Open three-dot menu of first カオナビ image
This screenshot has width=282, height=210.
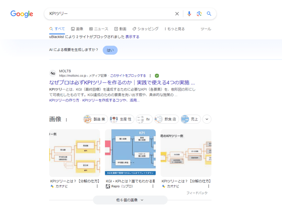click(97, 186)
